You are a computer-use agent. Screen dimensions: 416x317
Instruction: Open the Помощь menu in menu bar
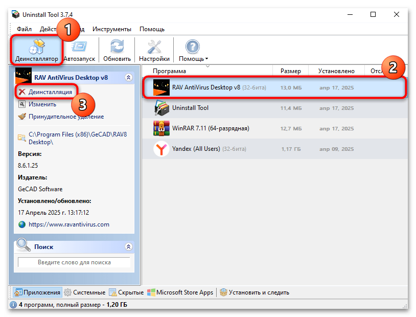(152, 29)
